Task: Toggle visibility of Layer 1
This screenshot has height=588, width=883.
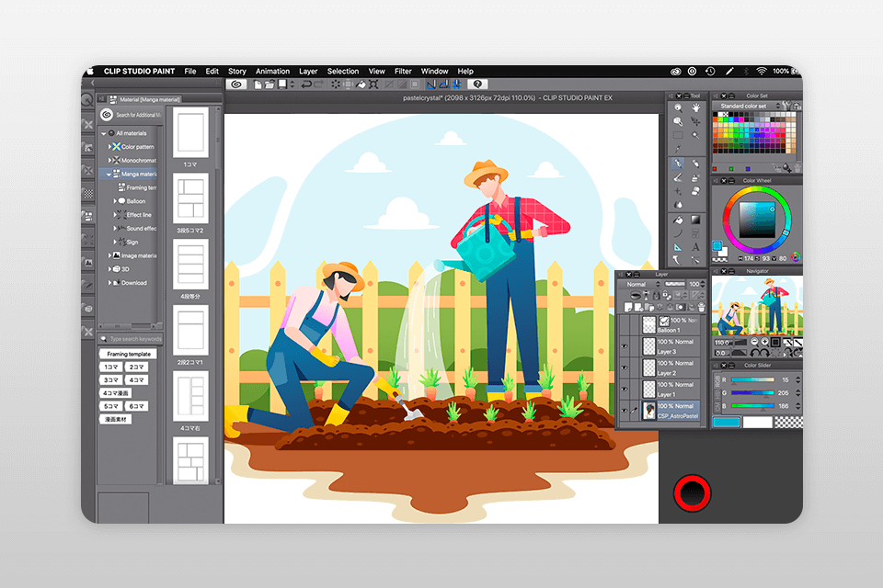Action: point(624,387)
